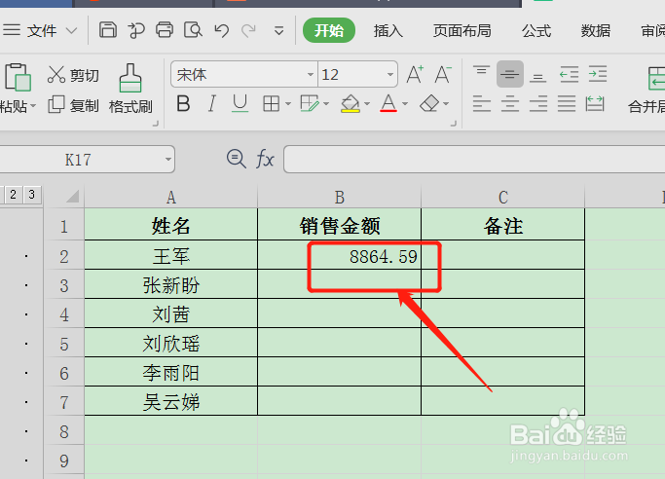
Task: Select column B header
Action: (339, 197)
